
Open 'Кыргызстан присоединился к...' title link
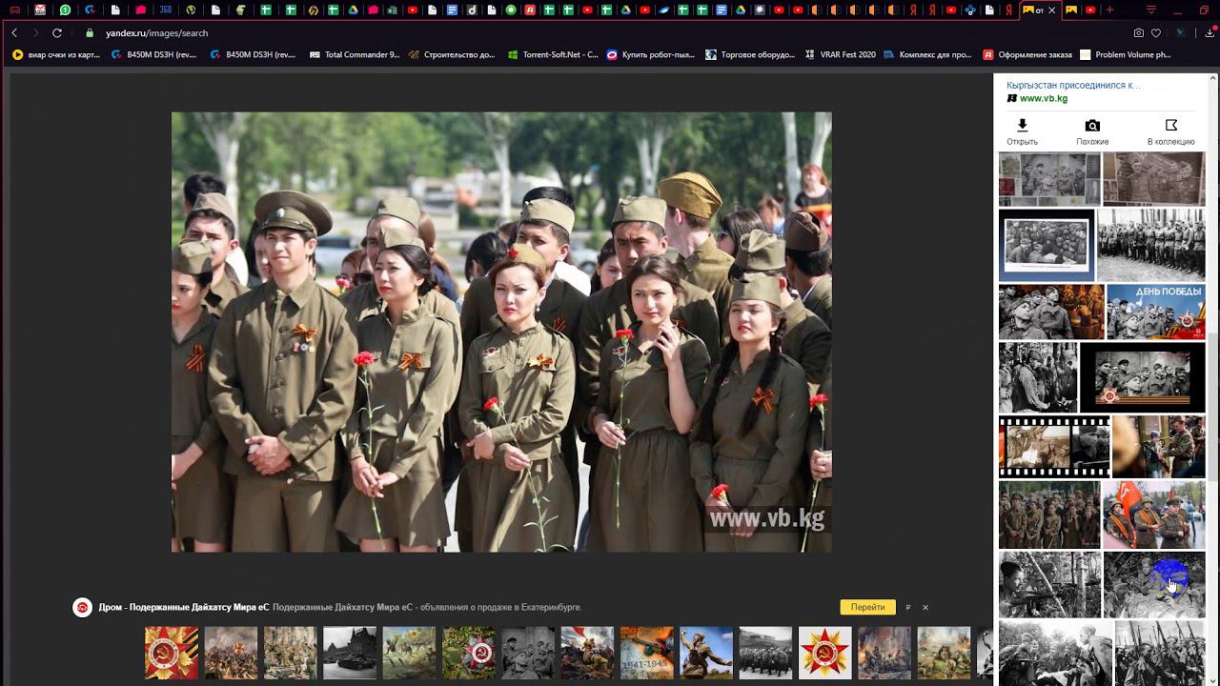click(1073, 85)
